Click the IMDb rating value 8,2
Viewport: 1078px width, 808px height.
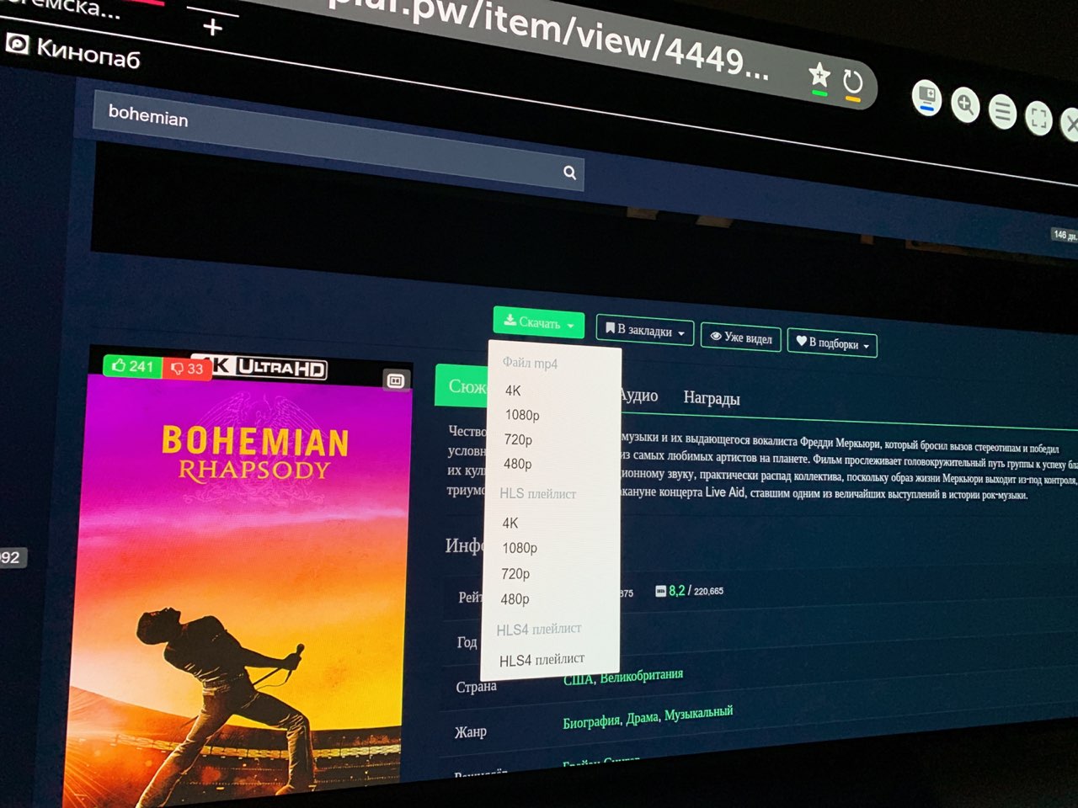click(x=677, y=591)
